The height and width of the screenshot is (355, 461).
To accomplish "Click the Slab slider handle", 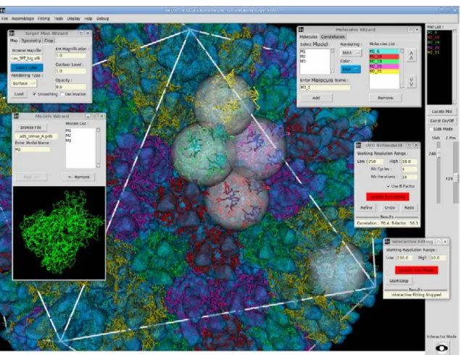I will point(439,153).
